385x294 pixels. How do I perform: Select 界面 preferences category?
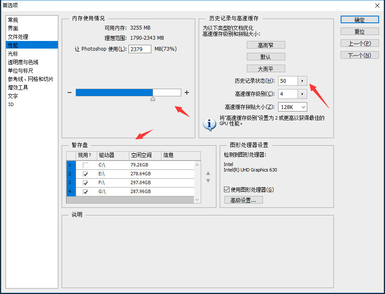coord(32,28)
